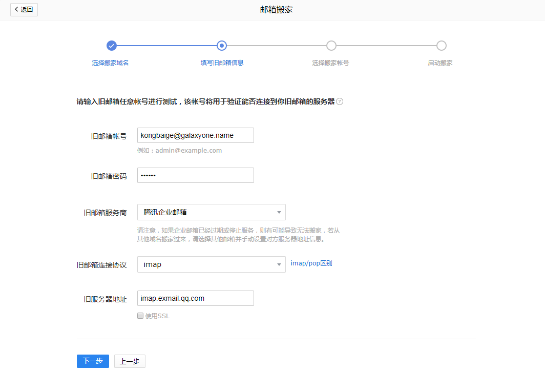Enable the 使用SSL checkbox
Image resolution: width=545 pixels, height=372 pixels.
[x=140, y=316]
